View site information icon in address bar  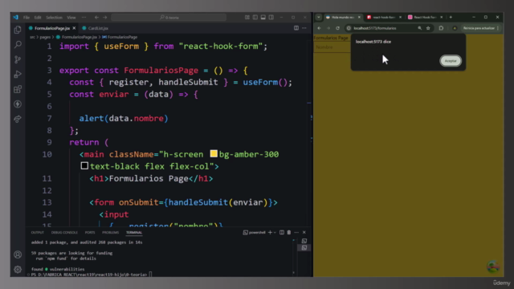point(349,28)
